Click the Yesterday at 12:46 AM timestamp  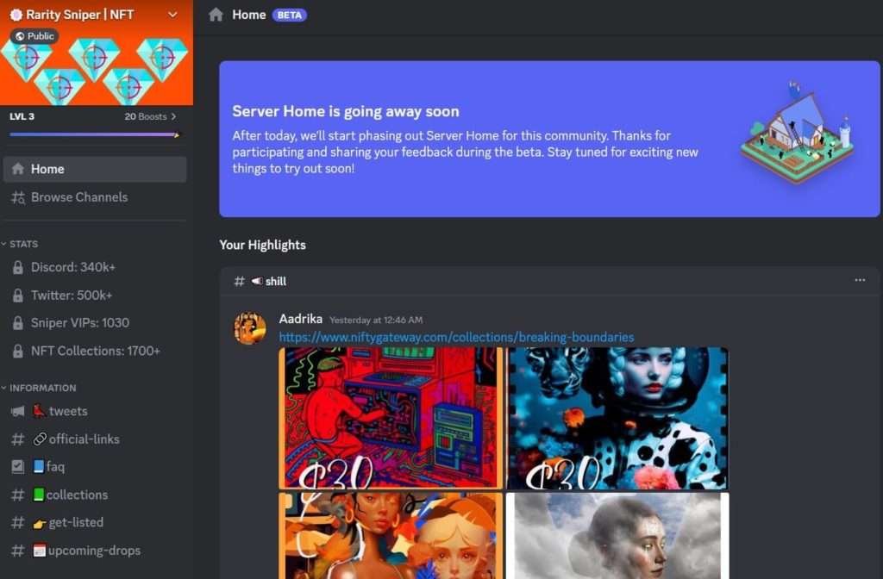pyautogui.click(x=376, y=320)
